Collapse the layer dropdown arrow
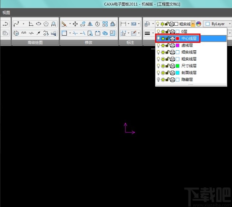Screen dimensions: 232x207 pos(193,24)
